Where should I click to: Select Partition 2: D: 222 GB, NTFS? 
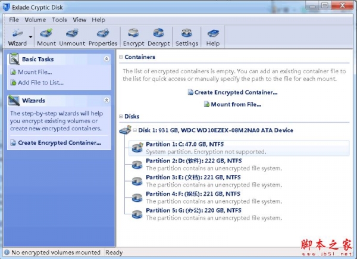point(239,164)
